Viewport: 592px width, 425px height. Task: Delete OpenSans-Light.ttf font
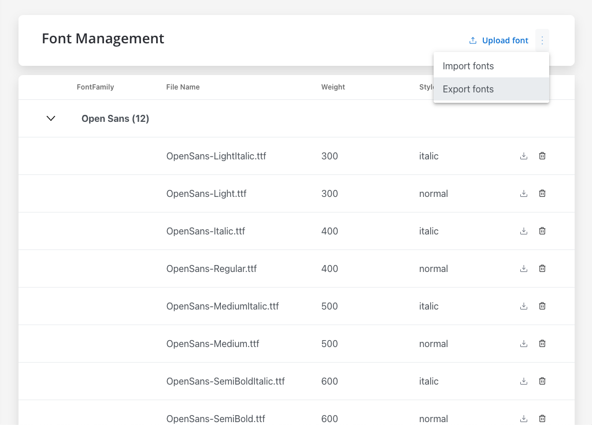[x=542, y=193]
